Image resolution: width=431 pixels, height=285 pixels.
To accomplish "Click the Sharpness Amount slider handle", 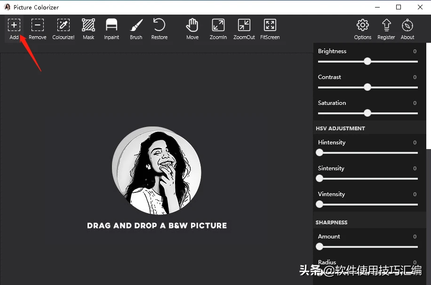I will pos(320,246).
